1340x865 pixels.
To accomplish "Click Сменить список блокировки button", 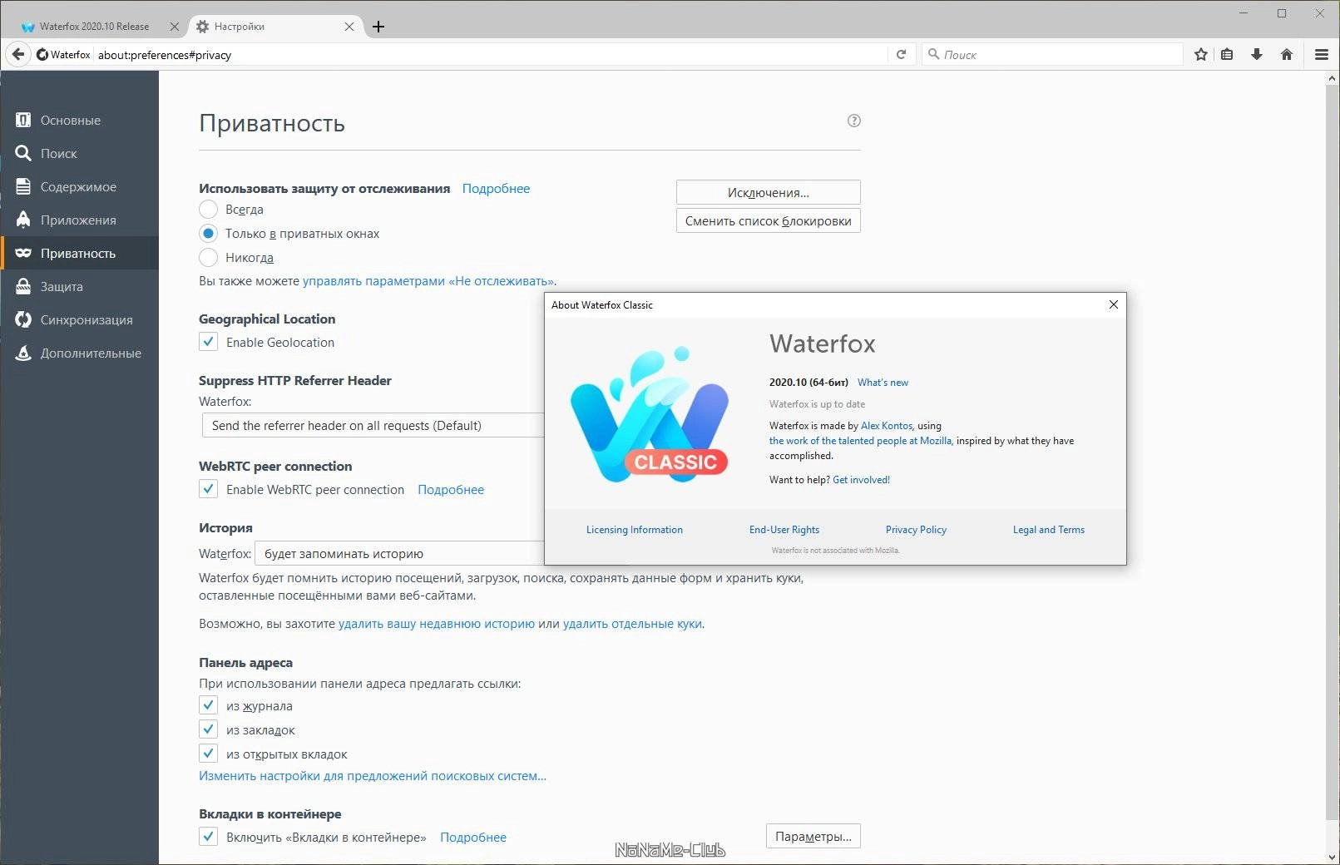I will click(x=768, y=220).
